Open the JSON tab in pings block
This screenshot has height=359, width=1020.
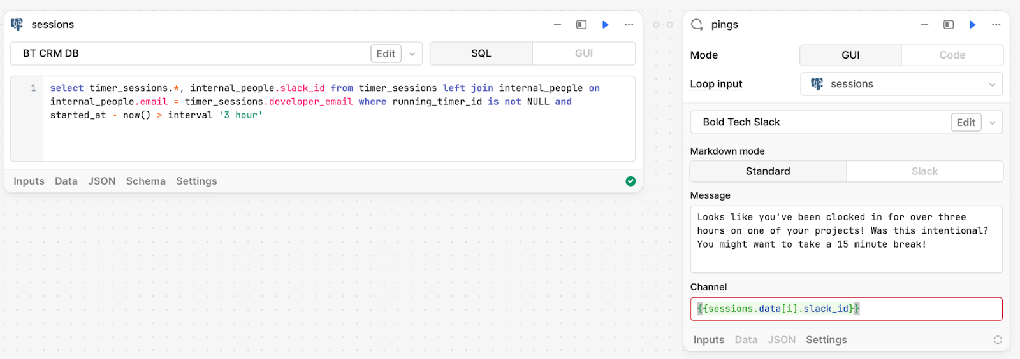pyautogui.click(x=782, y=340)
